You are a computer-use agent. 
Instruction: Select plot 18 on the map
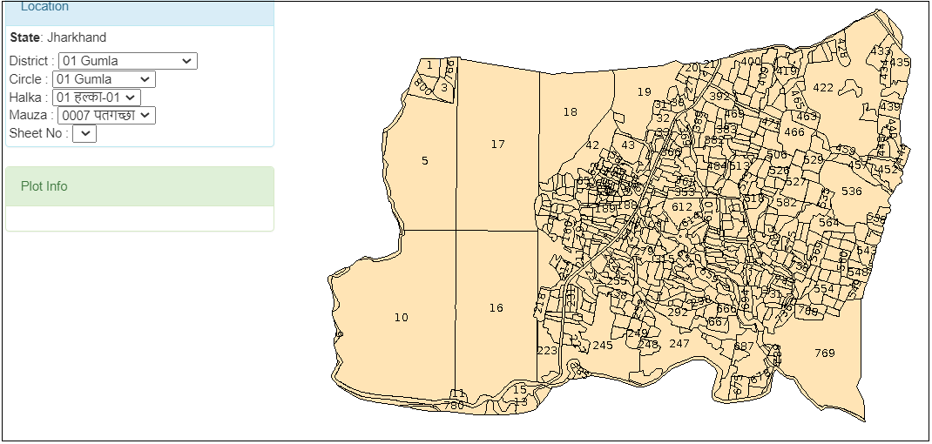click(570, 112)
